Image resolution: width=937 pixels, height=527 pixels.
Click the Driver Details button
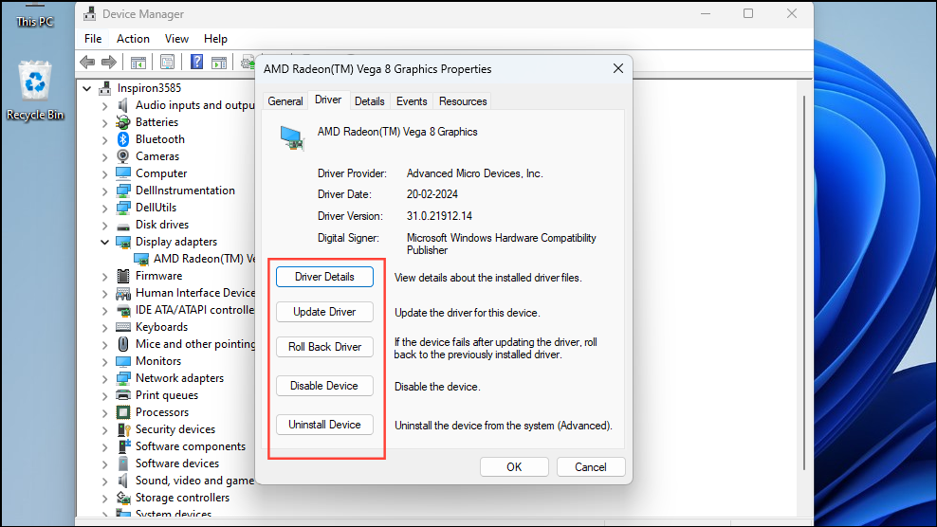pos(324,277)
